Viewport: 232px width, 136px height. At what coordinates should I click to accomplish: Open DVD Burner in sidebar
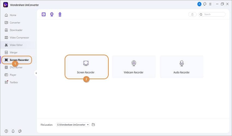(16, 67)
